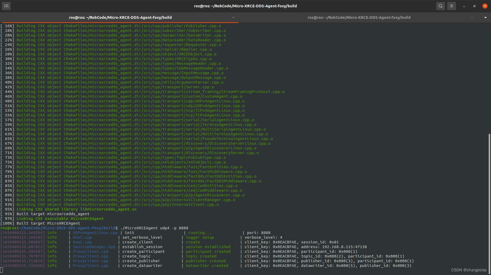
Task: Click the shell prompt path text
Action: 67,228
